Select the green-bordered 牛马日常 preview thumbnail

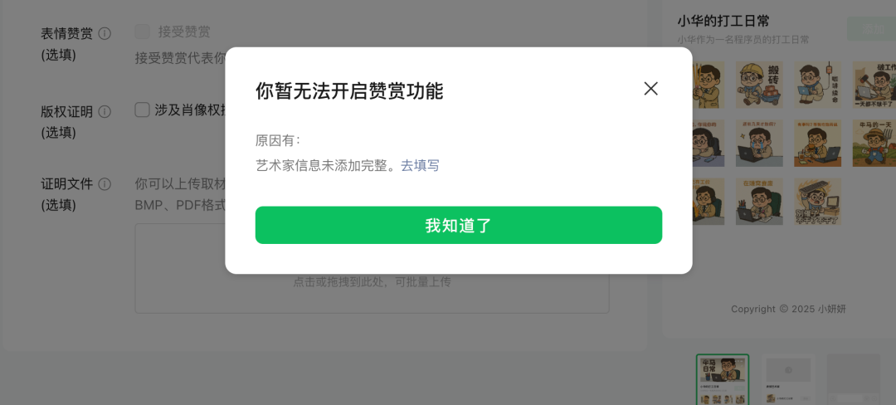coord(723,379)
